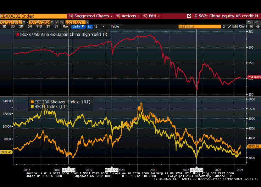Click the end date field 03/13/2024

tap(39, 22)
